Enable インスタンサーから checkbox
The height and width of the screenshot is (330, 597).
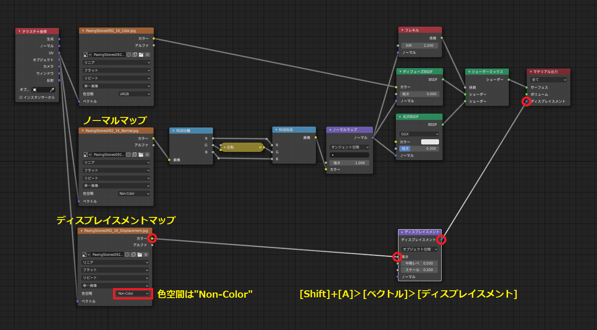coord(21,97)
